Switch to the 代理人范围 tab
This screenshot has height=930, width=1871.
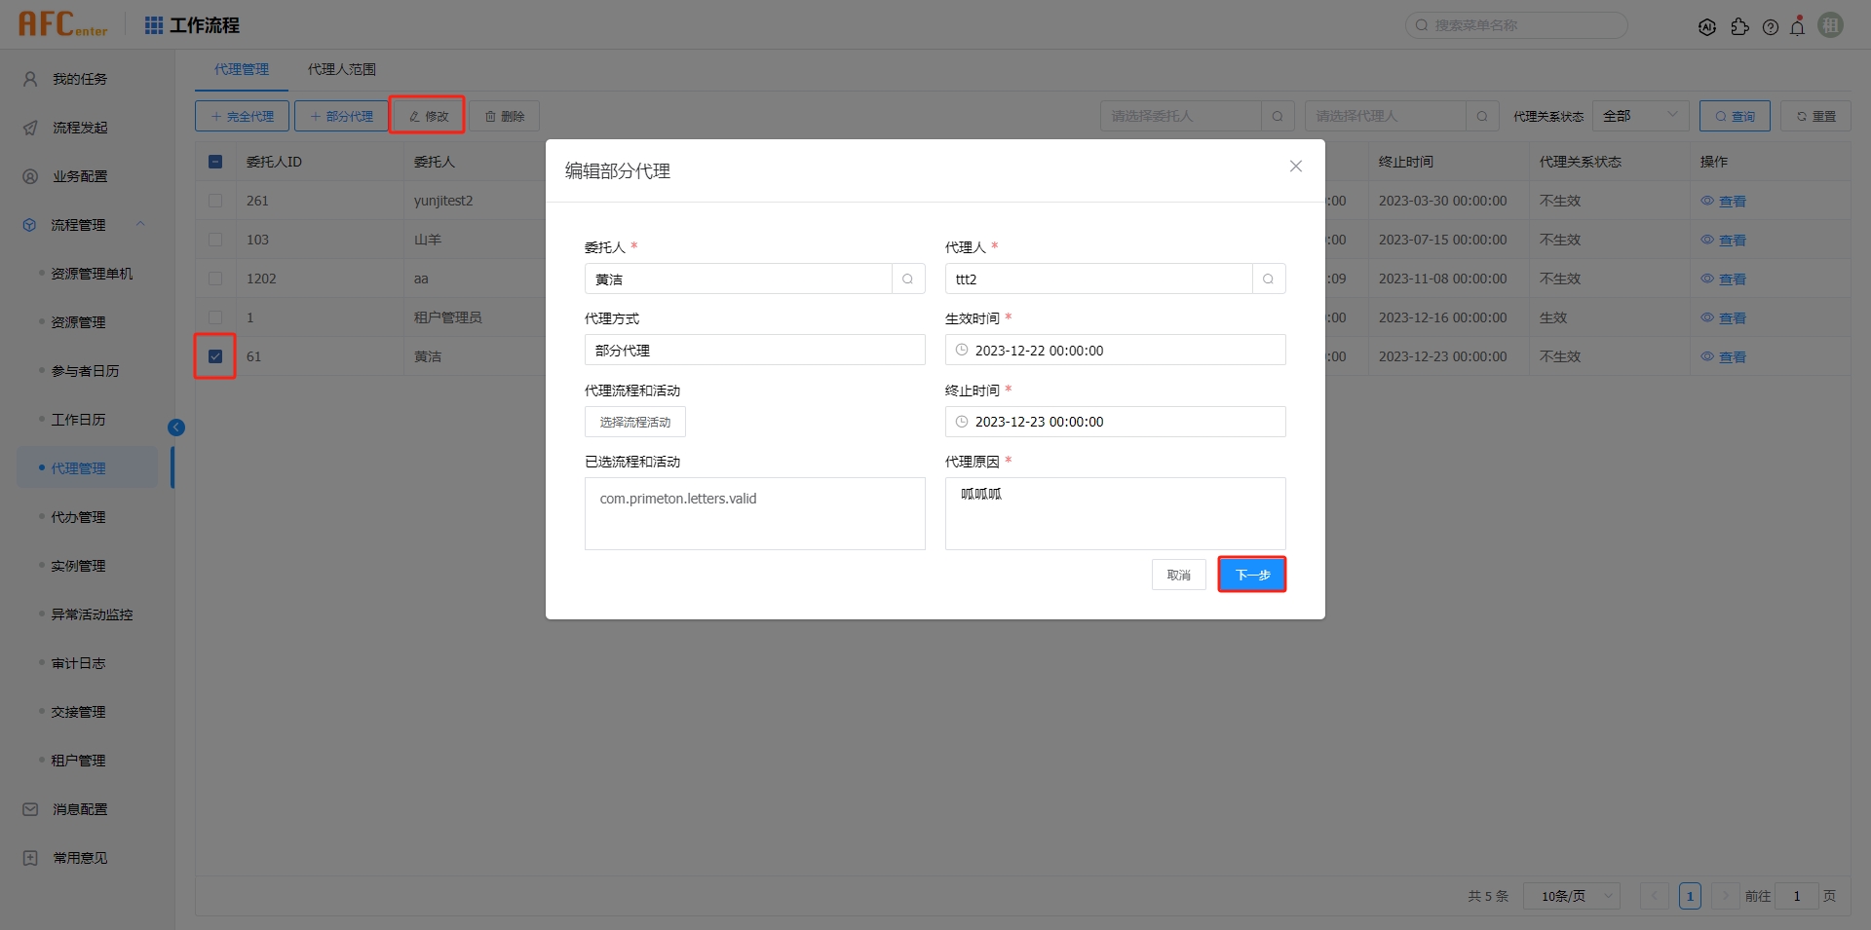tap(341, 69)
